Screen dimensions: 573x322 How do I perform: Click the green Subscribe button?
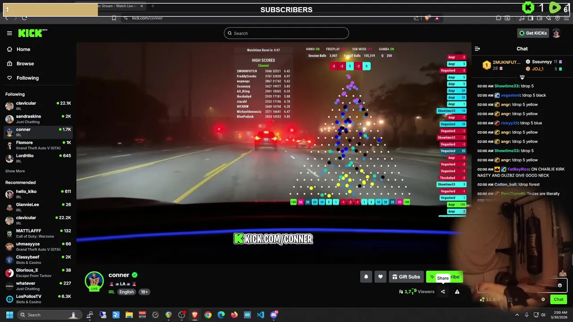444,277
